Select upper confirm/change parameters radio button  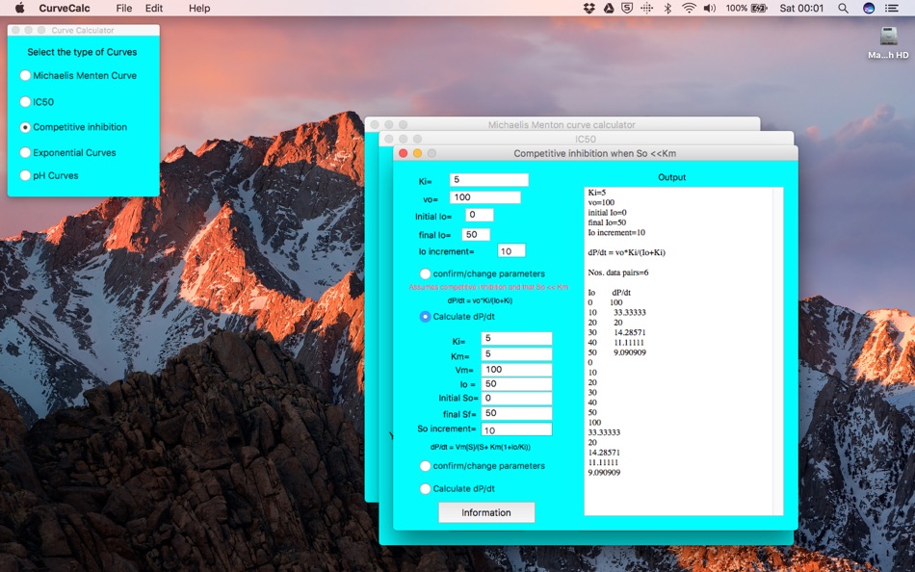[x=425, y=273]
